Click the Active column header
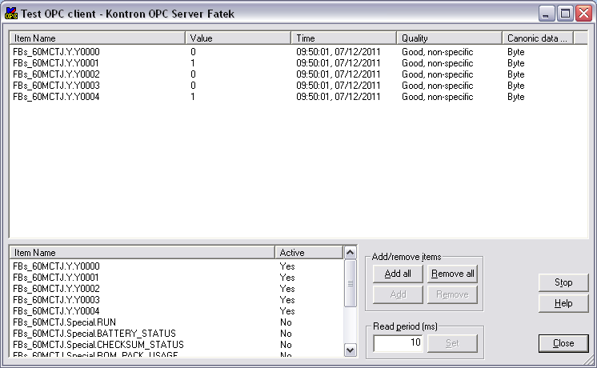This screenshot has width=597, height=368. 309,252
